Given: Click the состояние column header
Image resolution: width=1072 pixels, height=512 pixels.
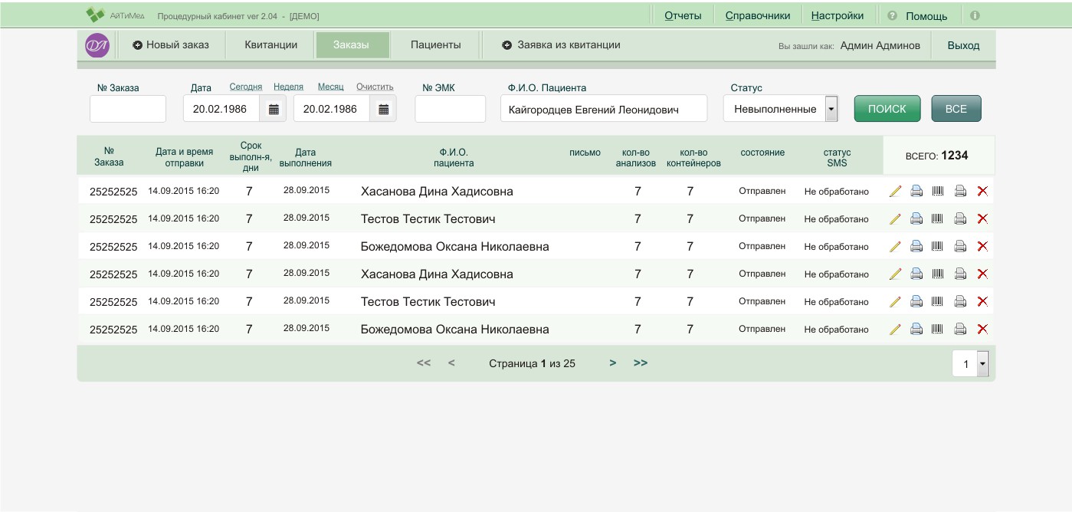Looking at the screenshot, I should (762, 153).
